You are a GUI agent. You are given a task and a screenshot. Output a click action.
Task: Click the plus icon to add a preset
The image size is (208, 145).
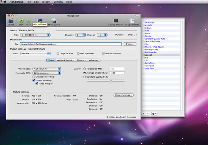[x=144, y=114]
